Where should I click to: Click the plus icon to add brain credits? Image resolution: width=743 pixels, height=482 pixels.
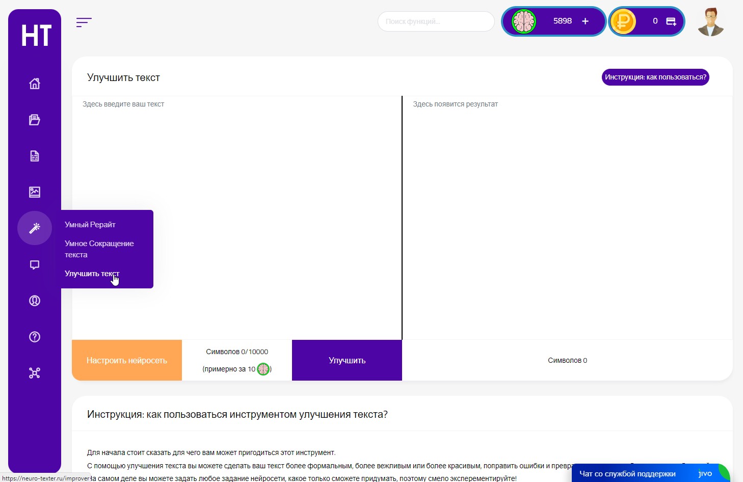point(585,21)
